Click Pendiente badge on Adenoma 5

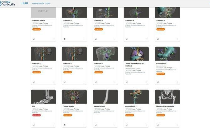pos(160,29)
